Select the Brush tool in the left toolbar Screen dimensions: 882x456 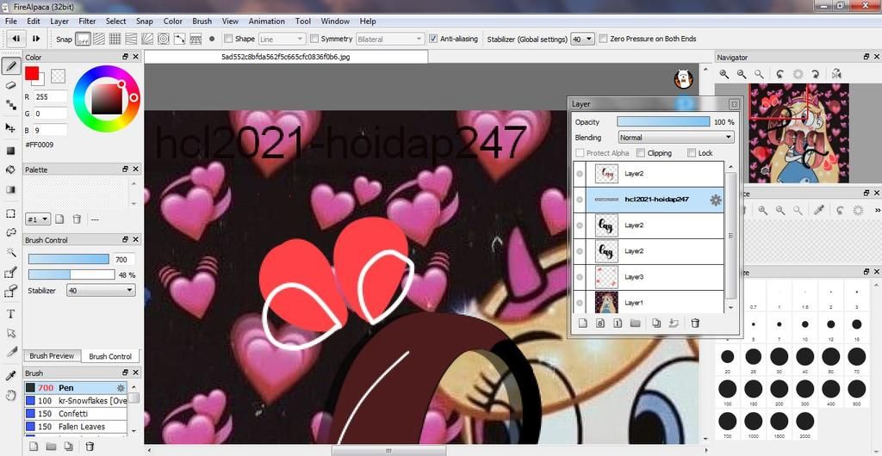10,66
